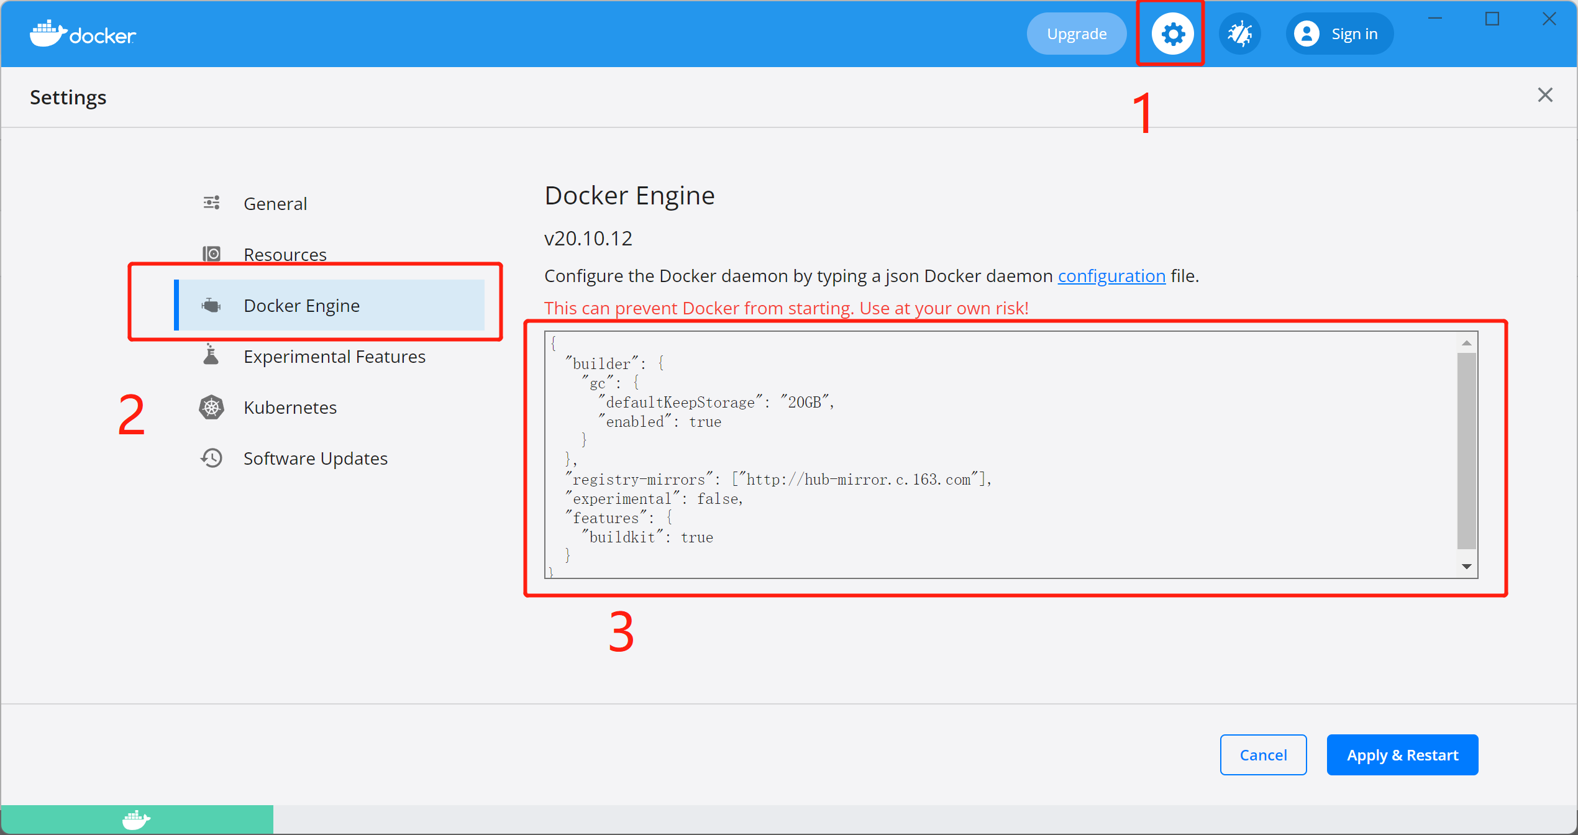Open the configuration hyperlink
1578x835 pixels.
point(1111,276)
